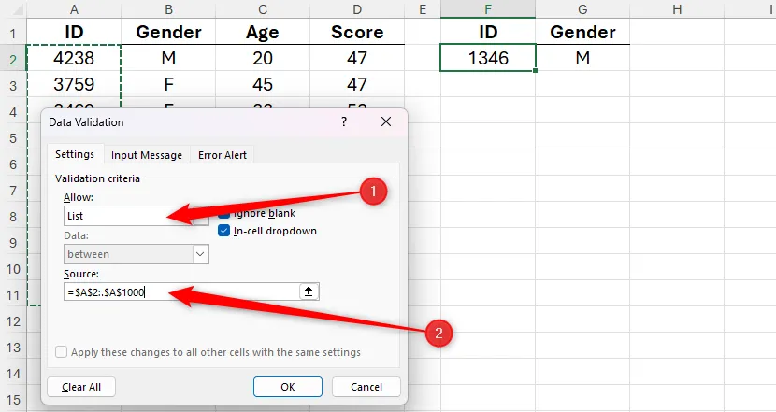Click the range selector icon in Source field
This screenshot has height=412, width=776.
[x=309, y=292]
